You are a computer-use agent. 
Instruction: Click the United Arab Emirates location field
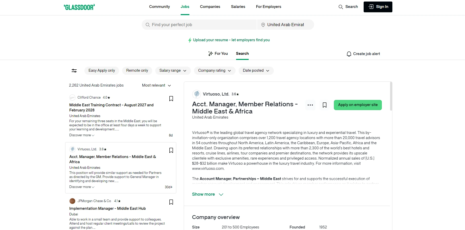click(286, 25)
